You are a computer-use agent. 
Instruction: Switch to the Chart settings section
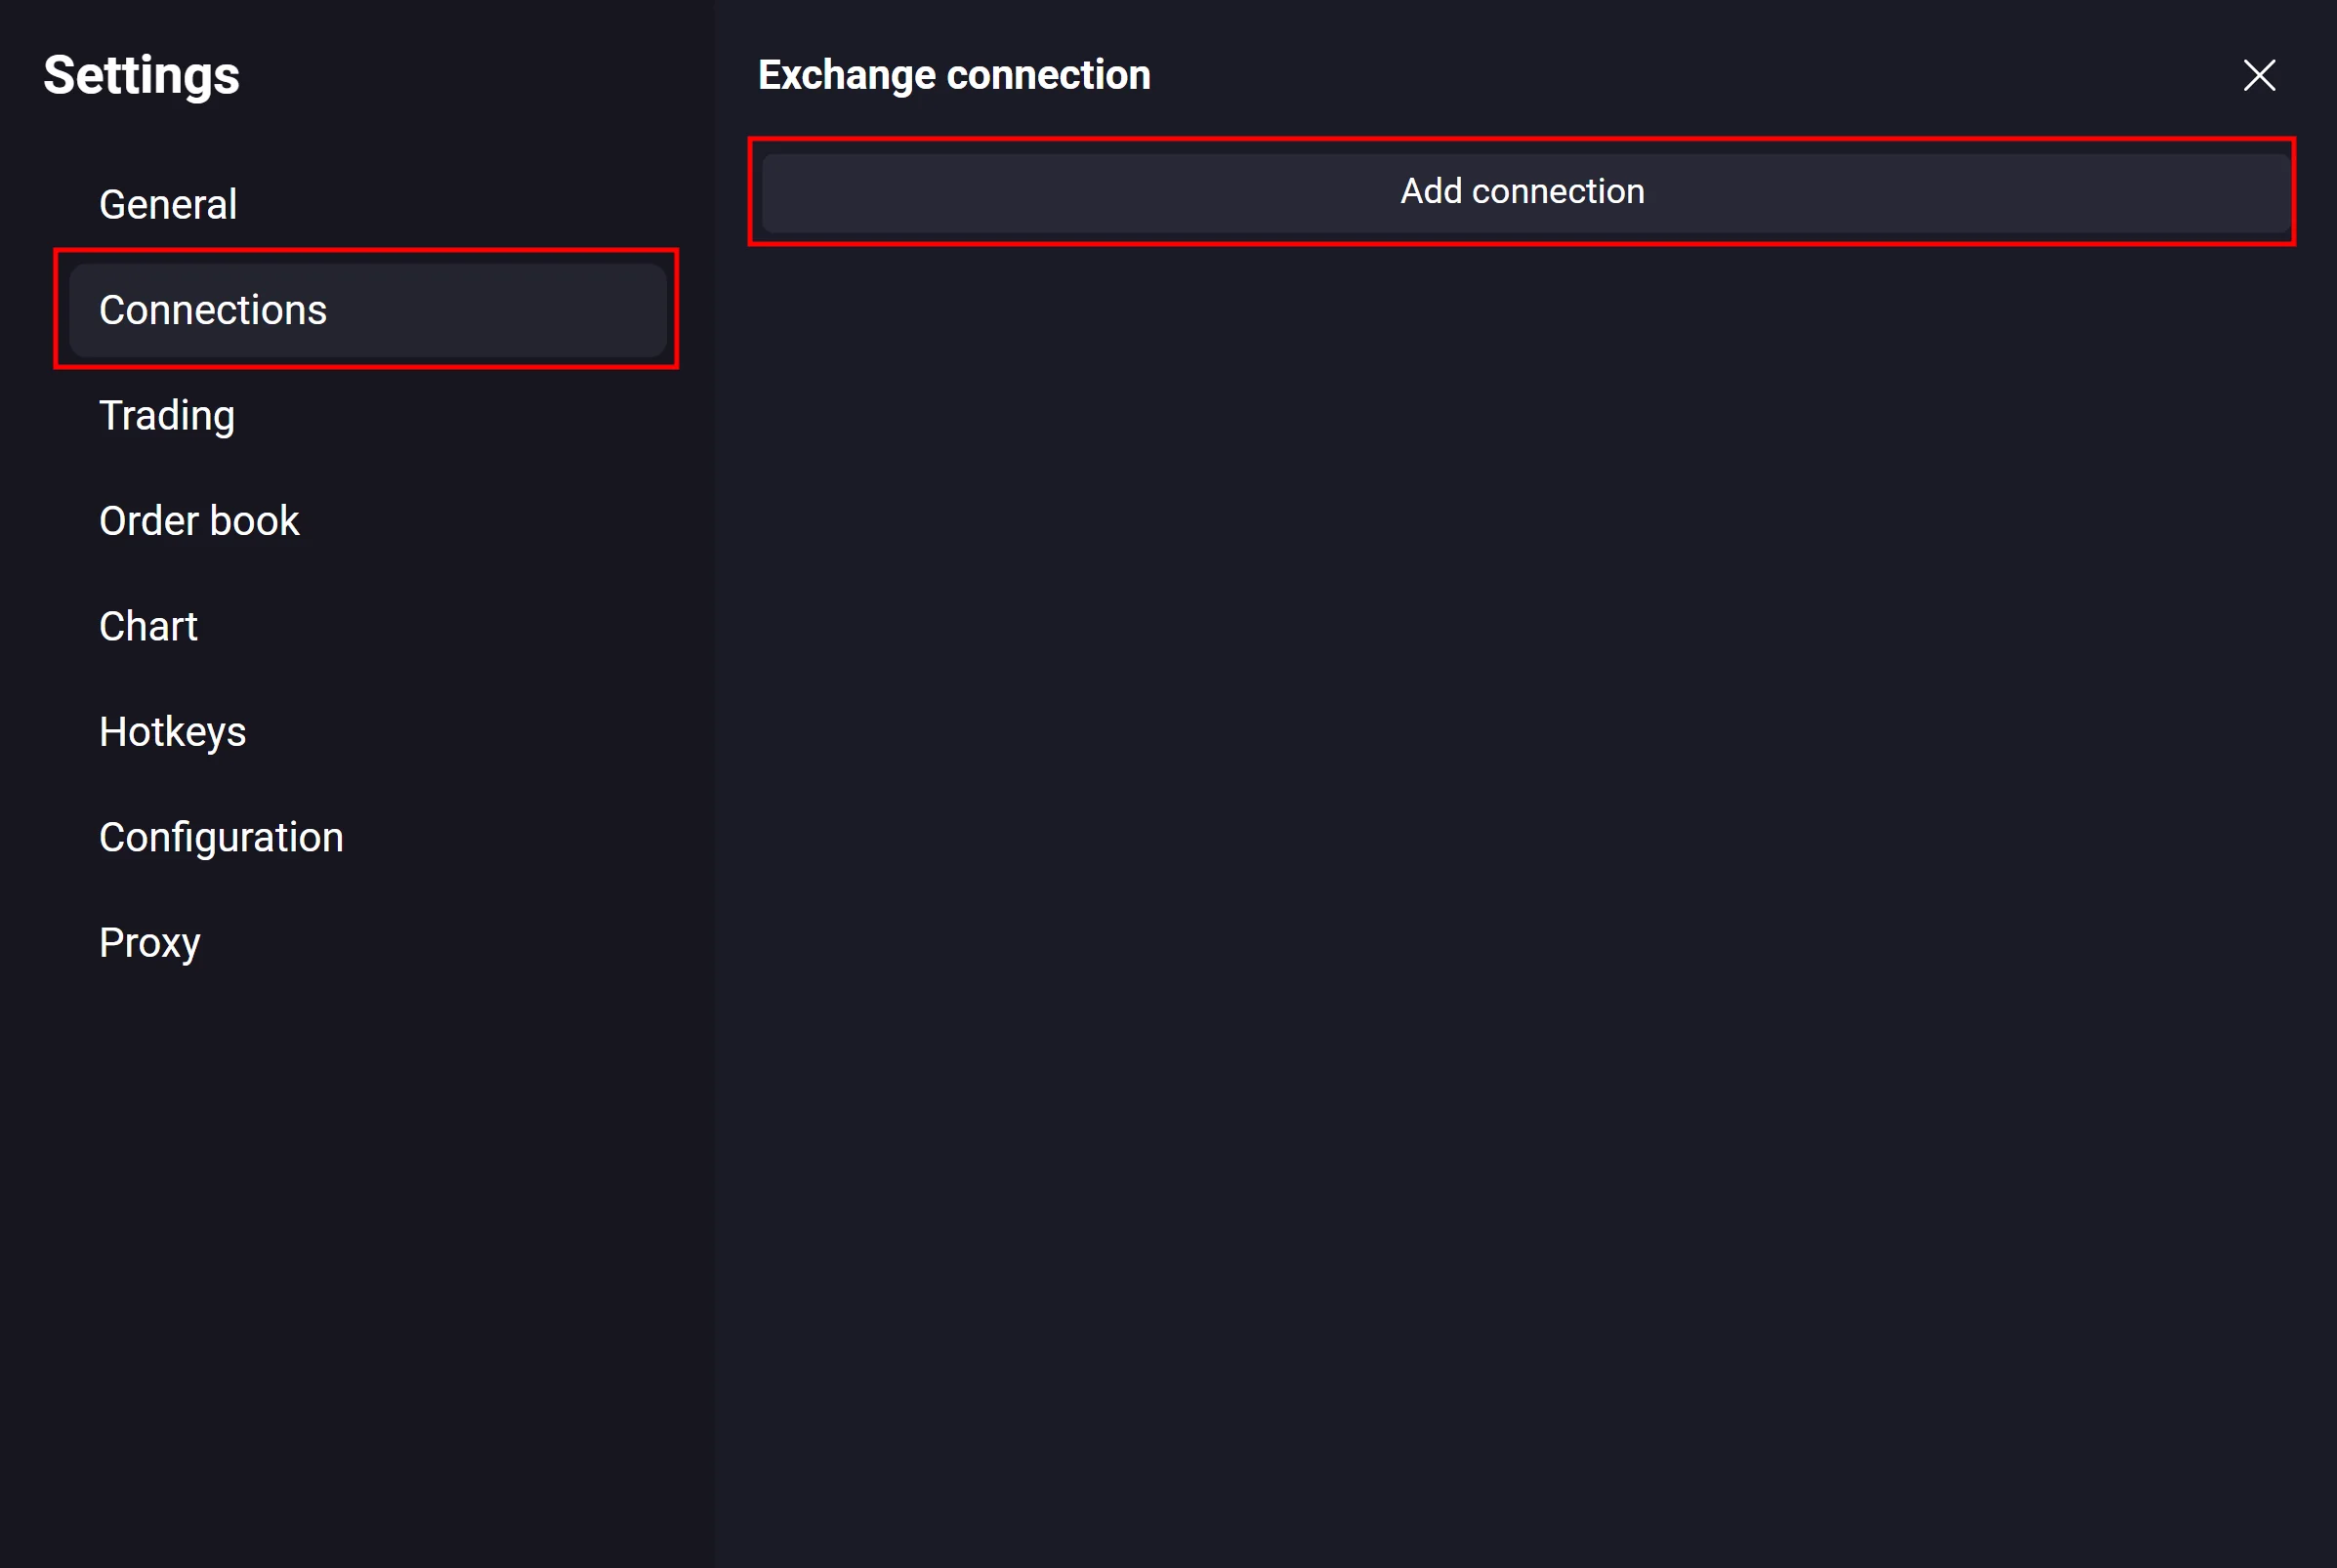[x=148, y=627]
